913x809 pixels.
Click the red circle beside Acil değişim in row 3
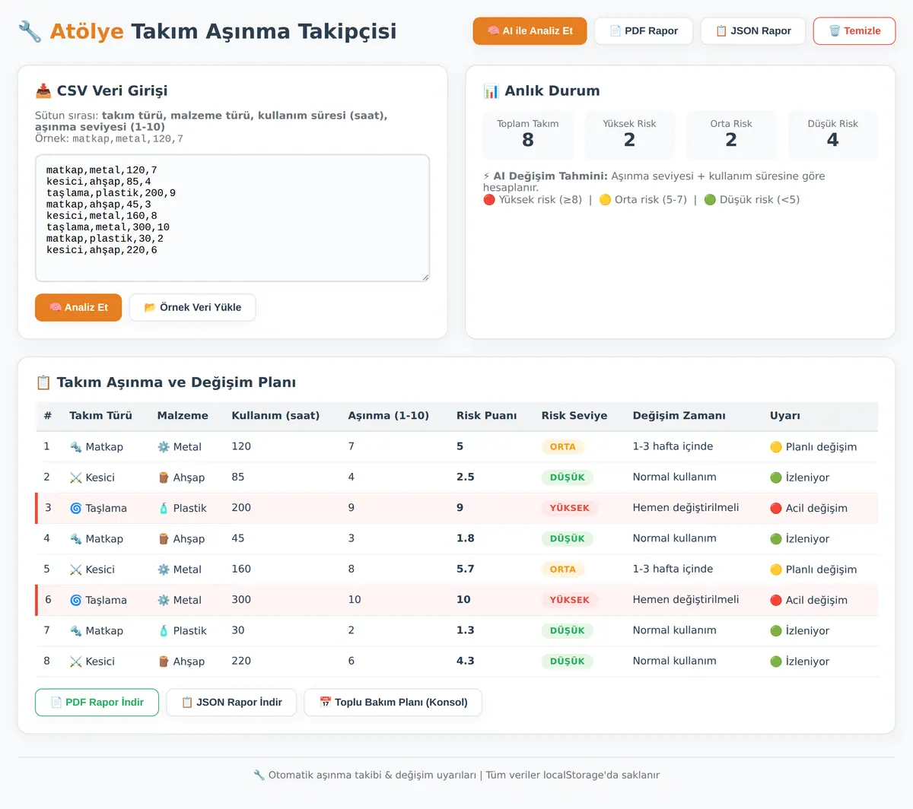tap(776, 508)
